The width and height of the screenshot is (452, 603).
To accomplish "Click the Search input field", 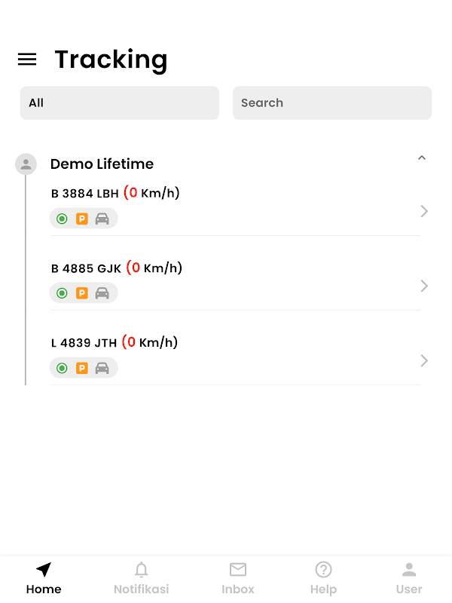I will pyautogui.click(x=331, y=103).
